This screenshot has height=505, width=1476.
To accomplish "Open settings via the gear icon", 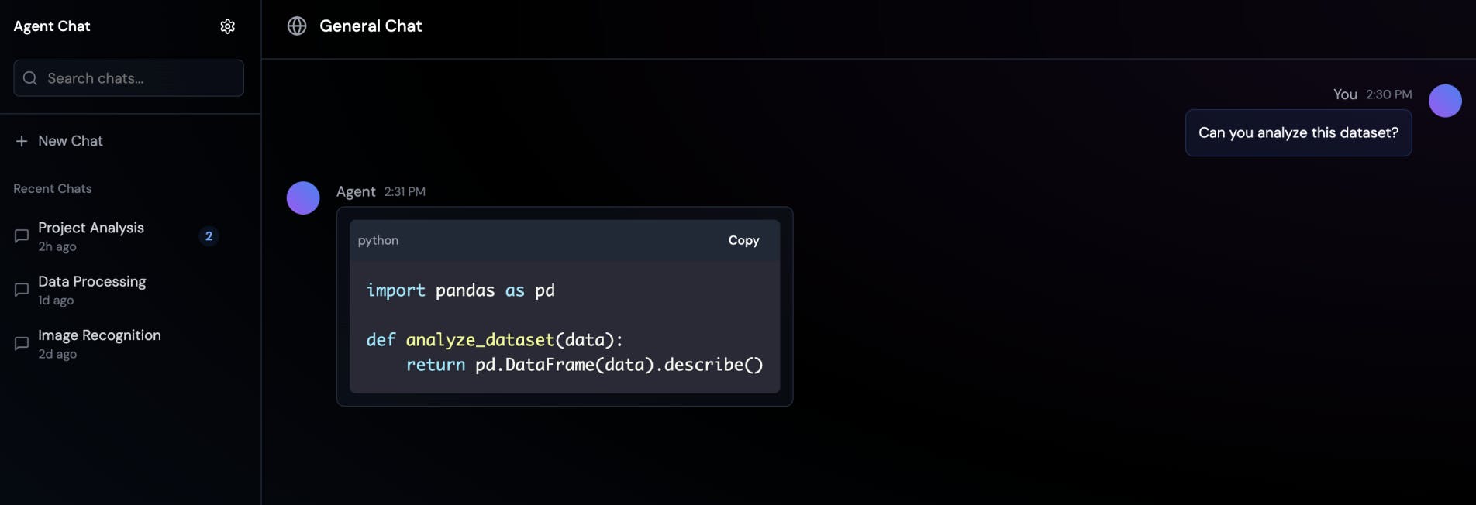I will (227, 26).
